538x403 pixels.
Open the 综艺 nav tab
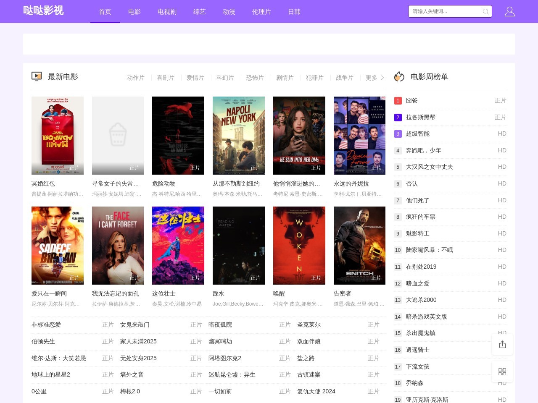click(x=200, y=12)
